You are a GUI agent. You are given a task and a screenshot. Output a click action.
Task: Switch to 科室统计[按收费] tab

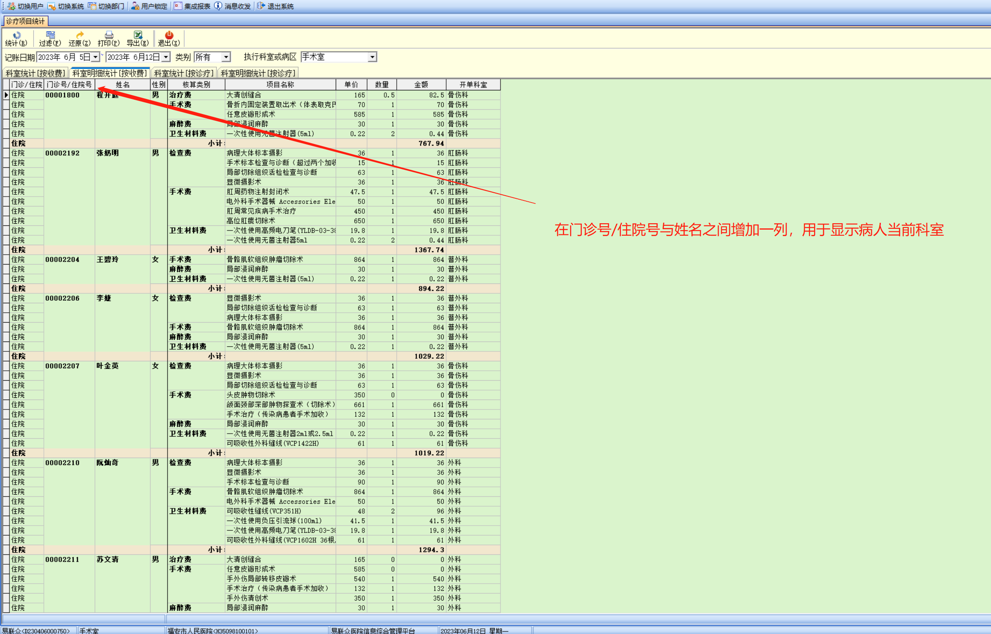tap(35, 73)
